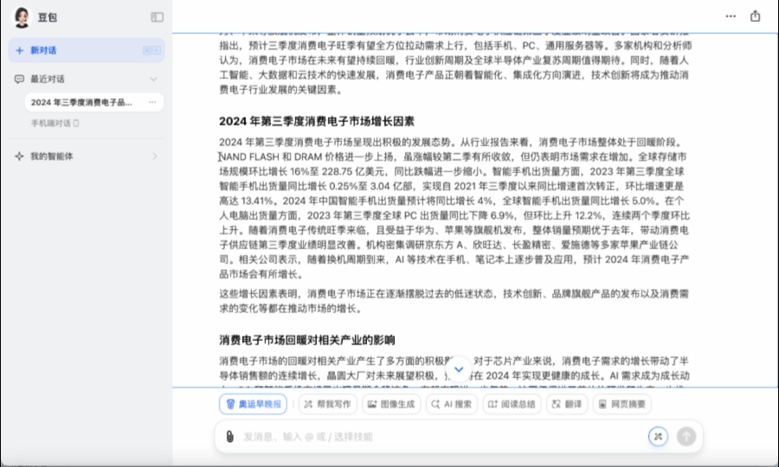Start a new chat via 新对话

point(87,50)
